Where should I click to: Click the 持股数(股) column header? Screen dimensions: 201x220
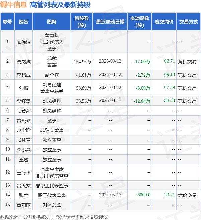pos(82,22)
